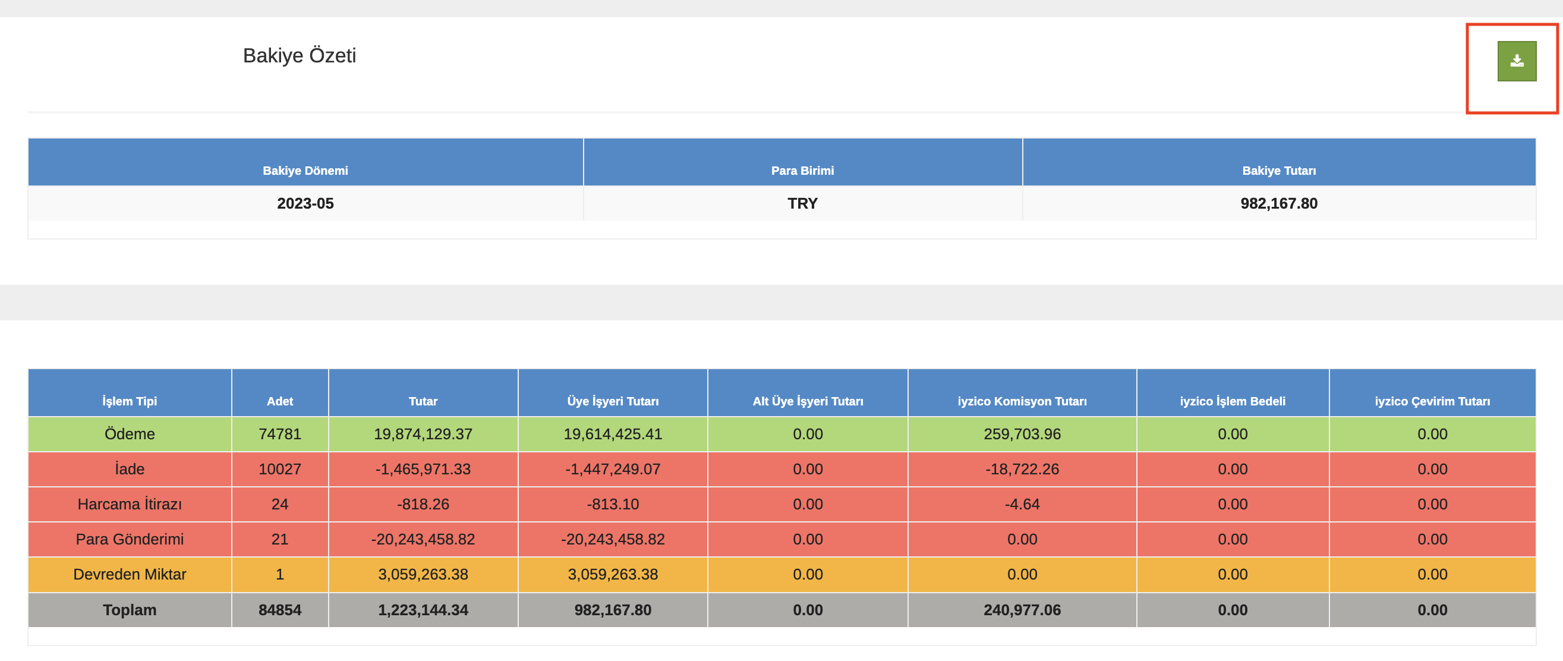Click the Devreden Miktar row label
Viewport: 1563px width, 661px height.
tap(129, 574)
